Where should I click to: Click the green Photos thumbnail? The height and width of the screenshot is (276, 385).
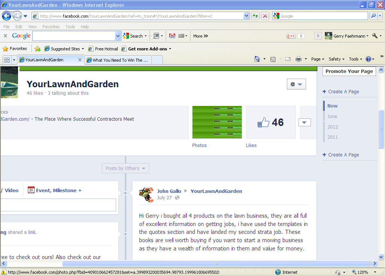pos(217,122)
